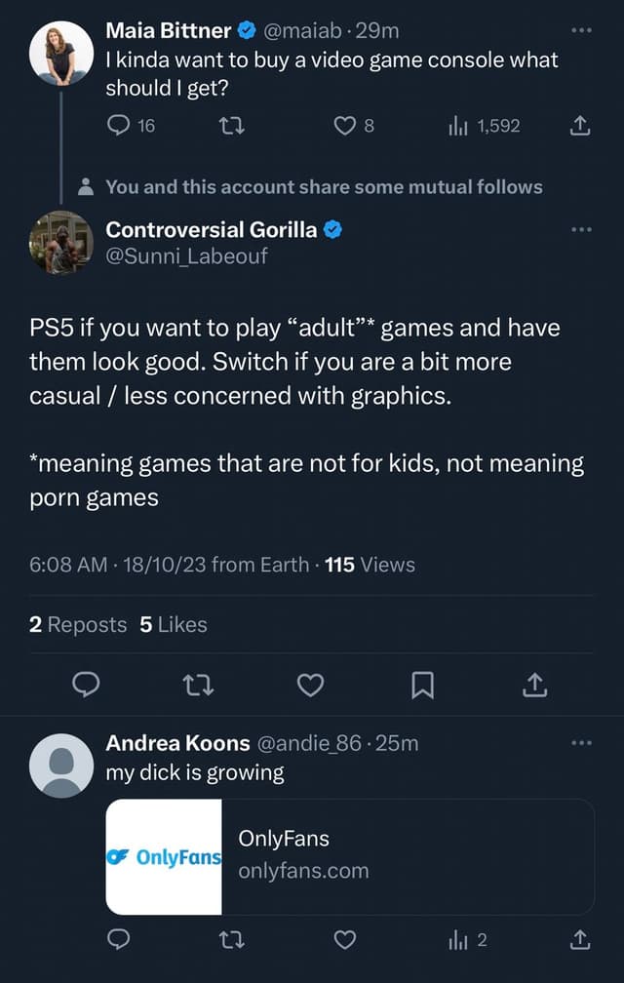Viewport: 624px width, 983px height.
Task: Retweet Controversial Gorilla's post
Action: click(199, 686)
